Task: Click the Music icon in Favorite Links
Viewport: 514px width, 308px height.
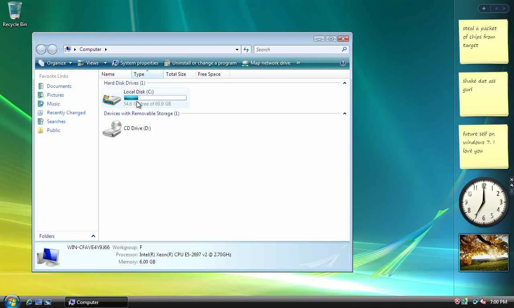Action: pos(41,104)
